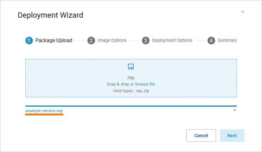Click the step 4 number badge
The width and height of the screenshot is (262, 152).
[x=211, y=41]
